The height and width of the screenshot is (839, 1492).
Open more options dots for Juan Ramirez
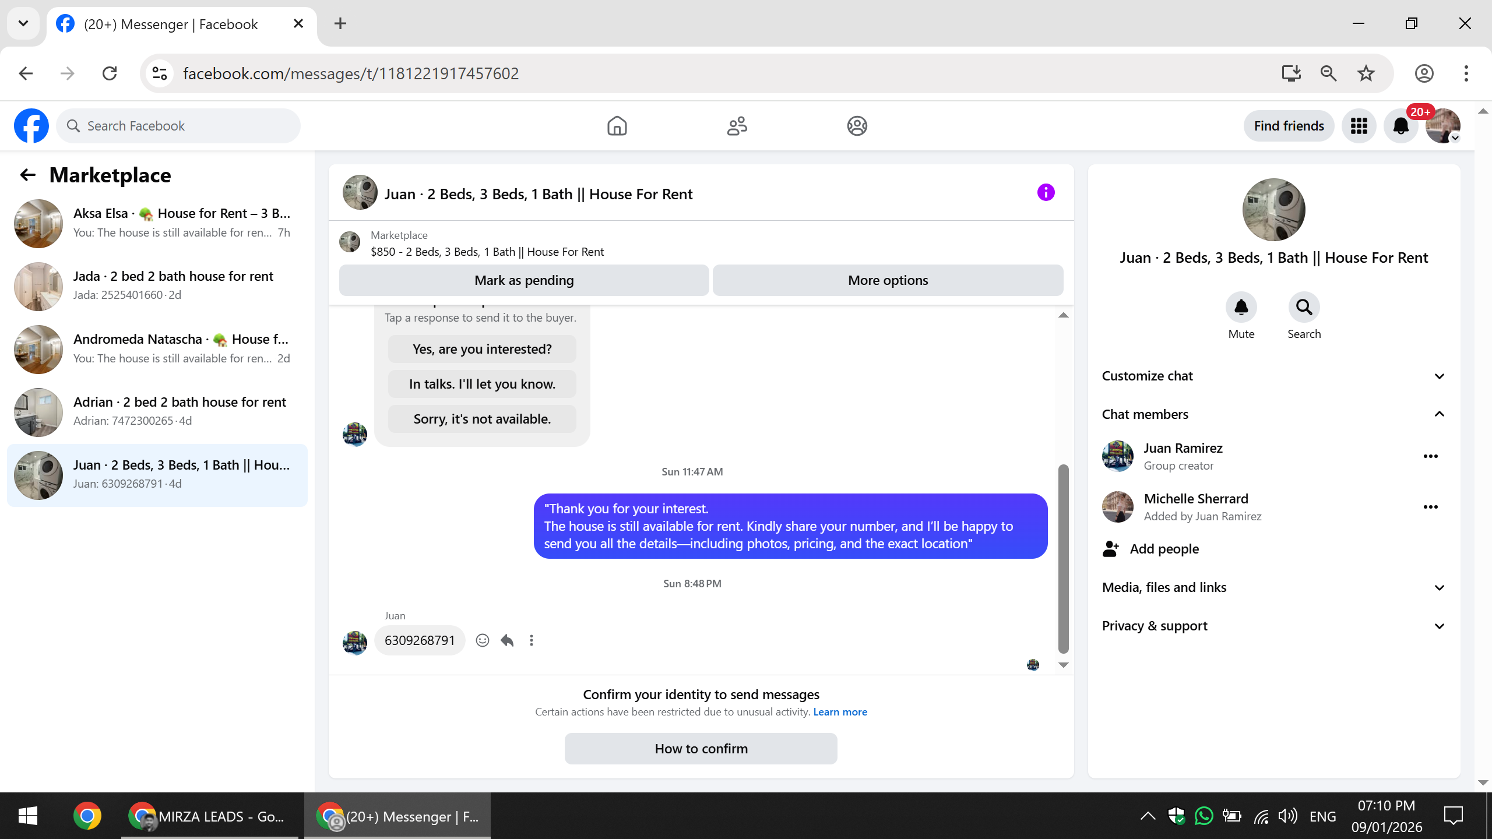(x=1430, y=456)
